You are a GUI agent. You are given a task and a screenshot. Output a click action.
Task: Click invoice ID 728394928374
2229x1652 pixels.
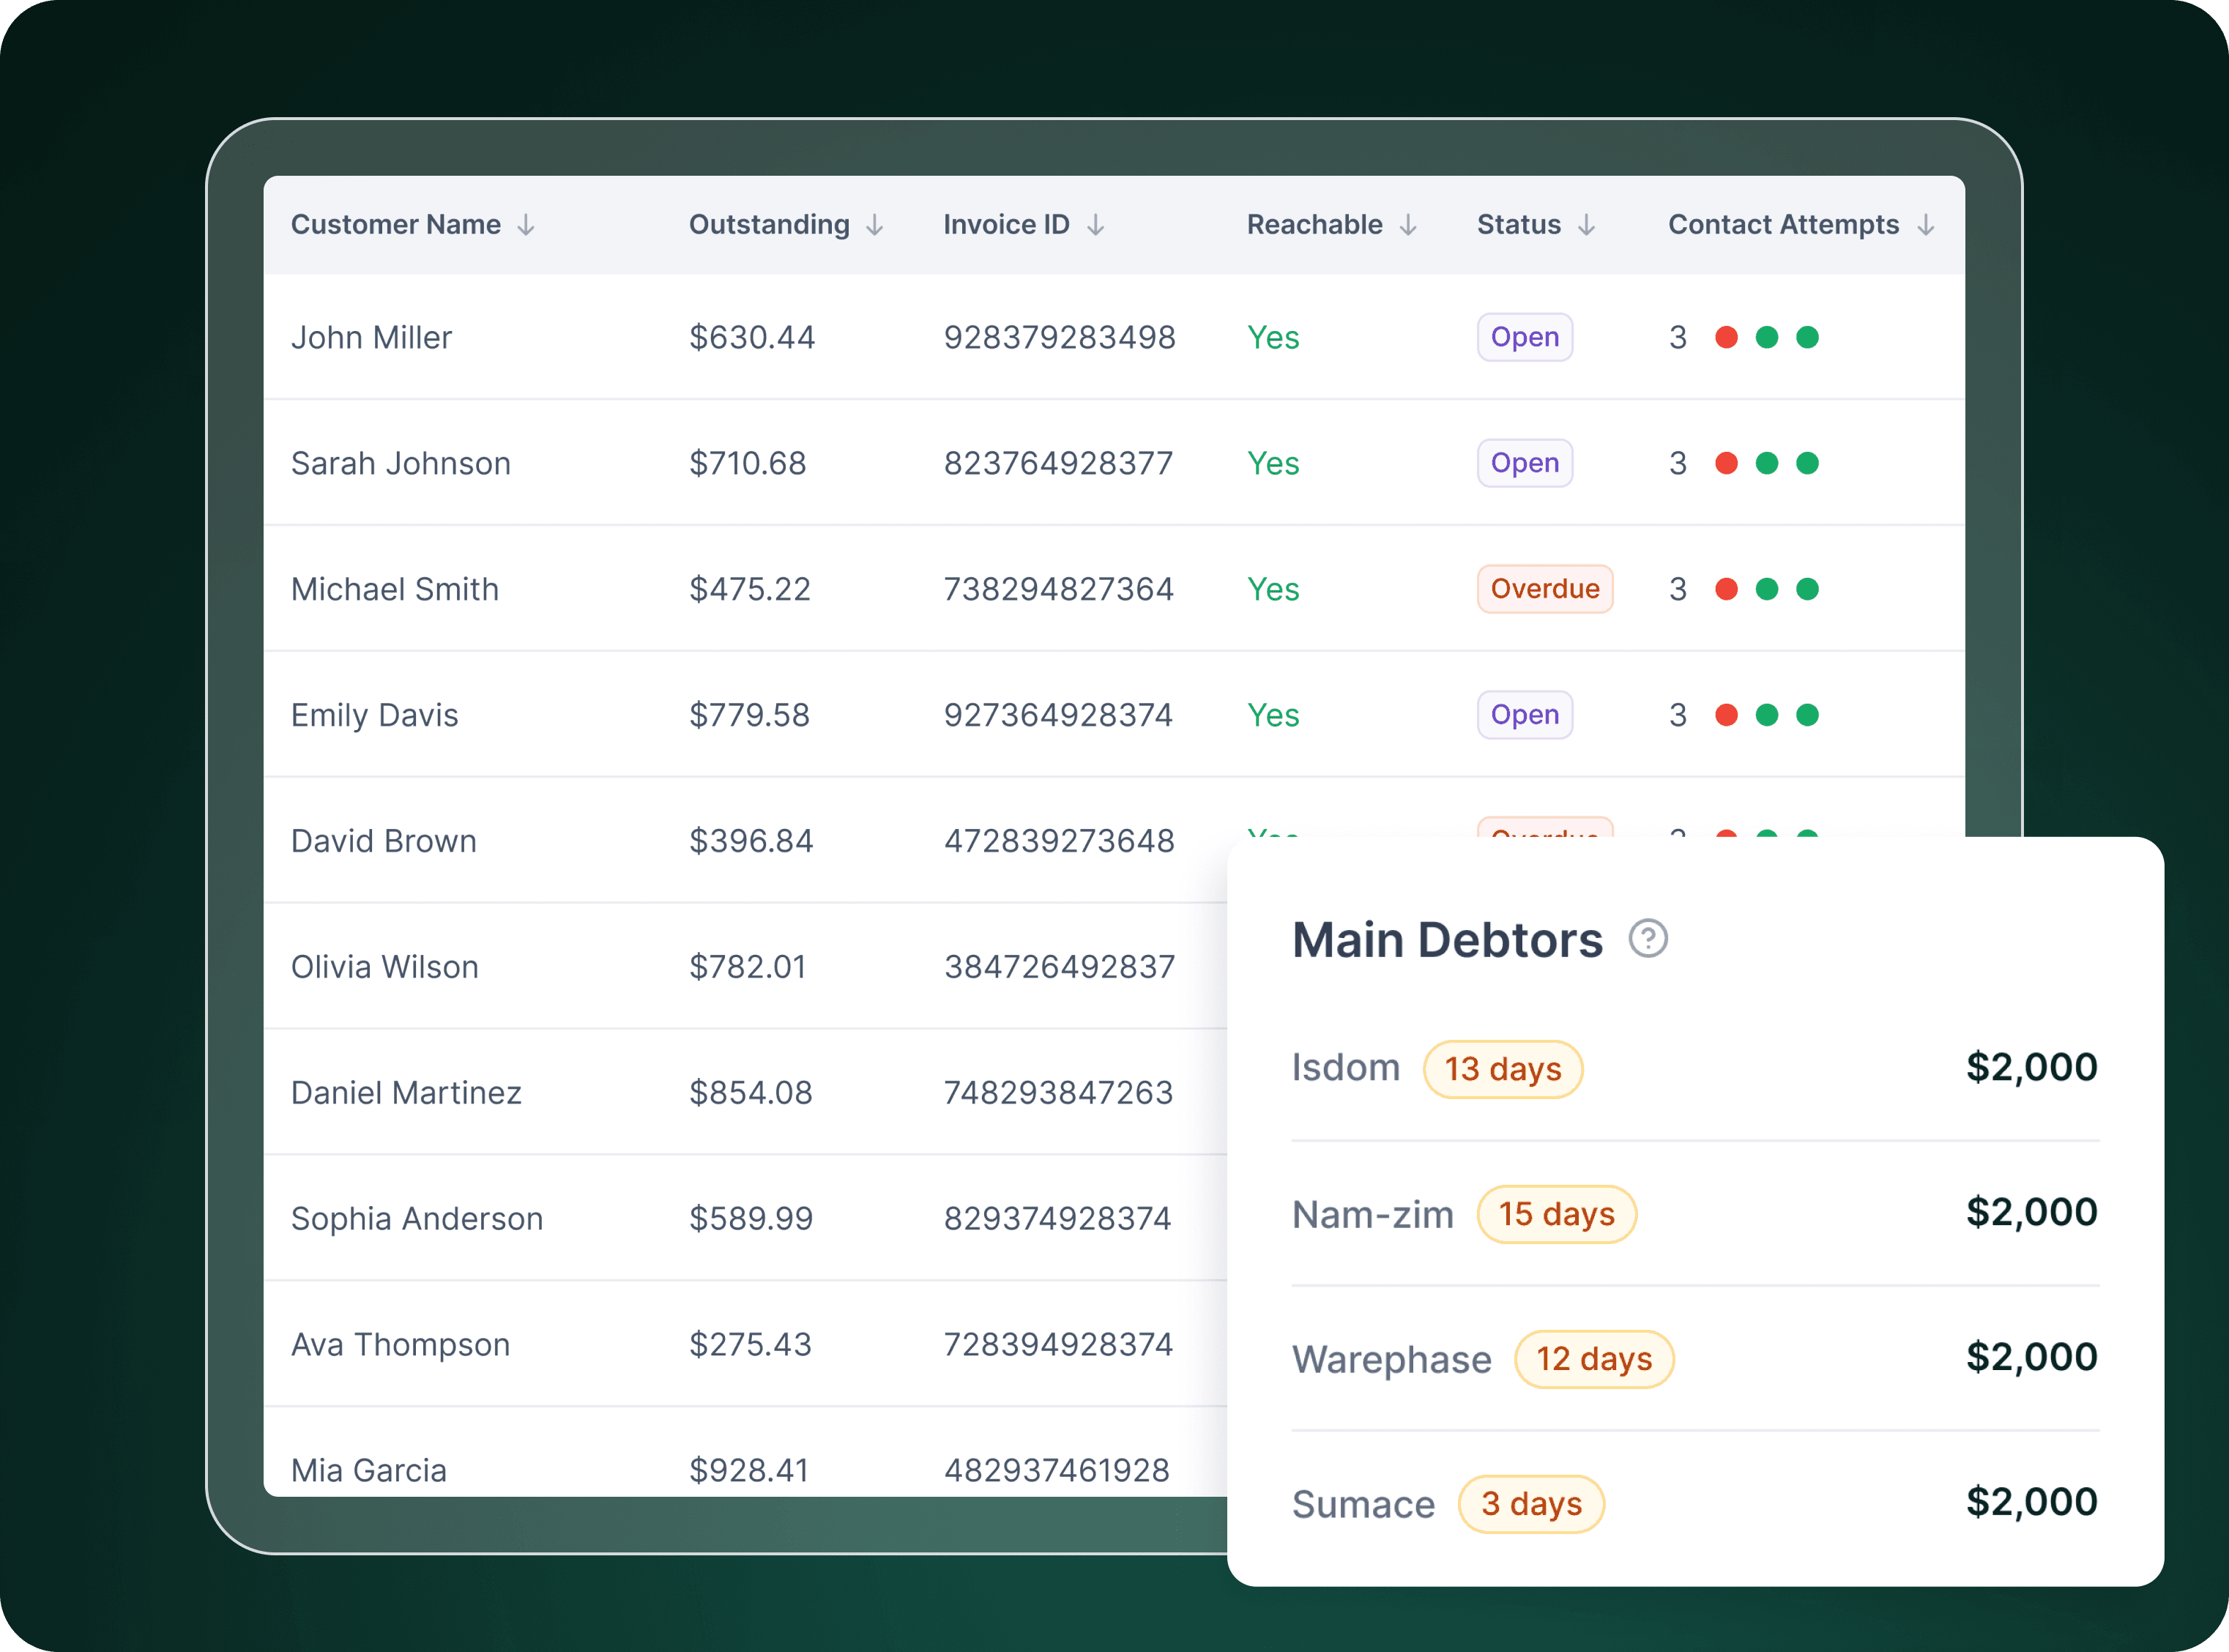[x=1059, y=1346]
